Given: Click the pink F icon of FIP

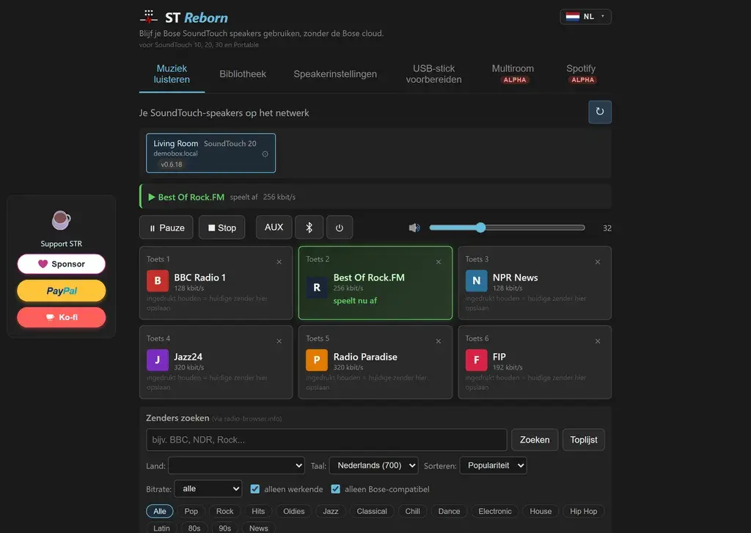Looking at the screenshot, I should pyautogui.click(x=476, y=360).
